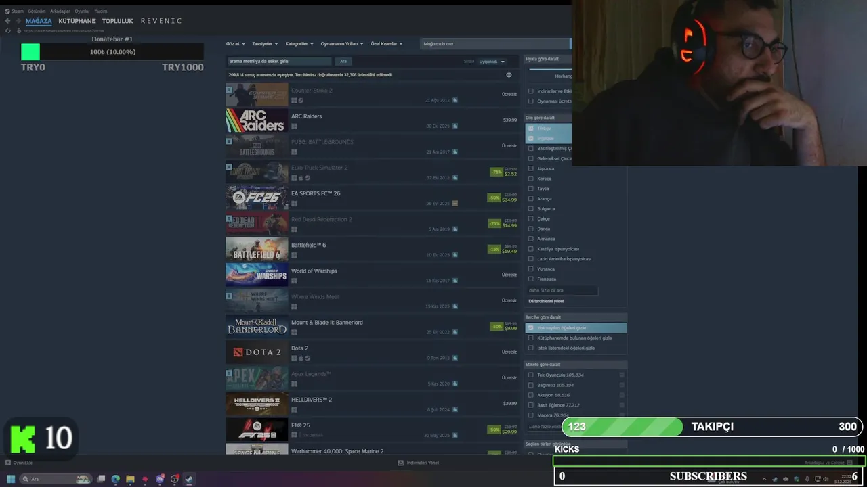Click the ignored marker on Counter-Strike 2

229,89
